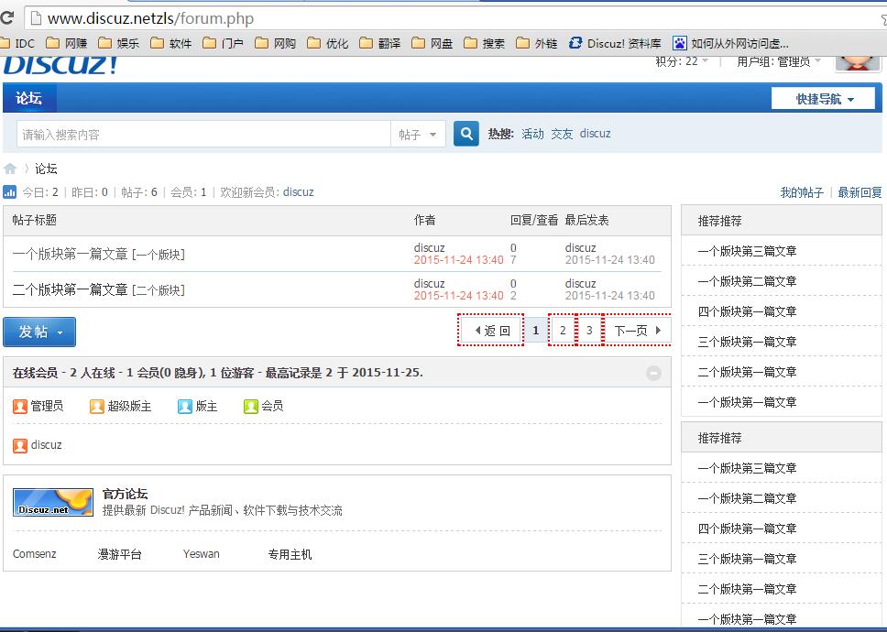Open the 网赚 bookmark folder
Viewport: 887px width, 632px height.
[67, 44]
